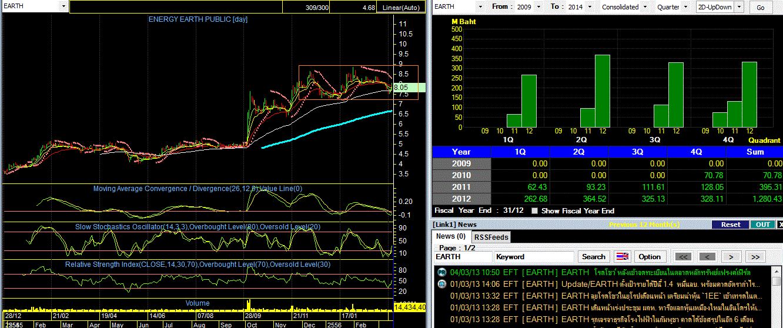The image size is (783, 328).
Task: Click the Moving Average Convergence / Divergence label
Action: tap(198, 189)
